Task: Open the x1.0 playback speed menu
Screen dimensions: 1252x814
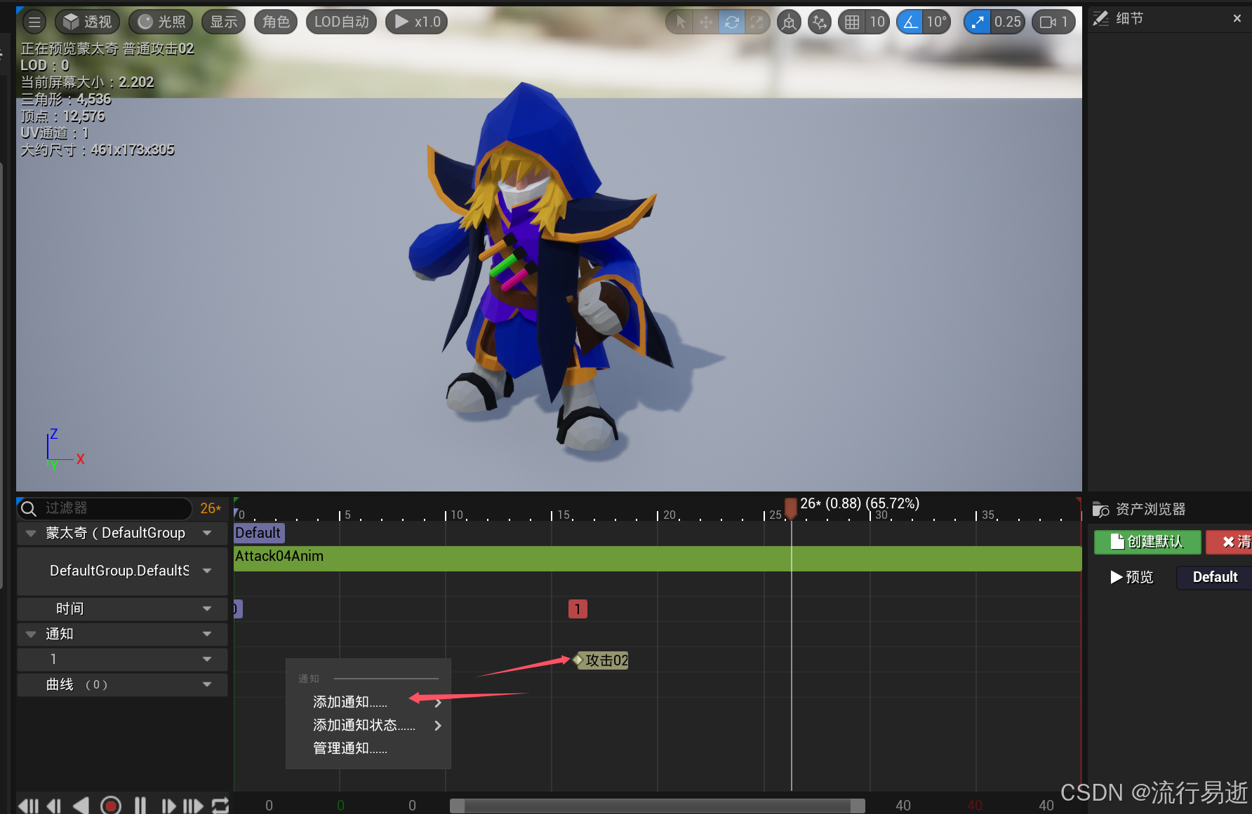Action: coord(416,22)
